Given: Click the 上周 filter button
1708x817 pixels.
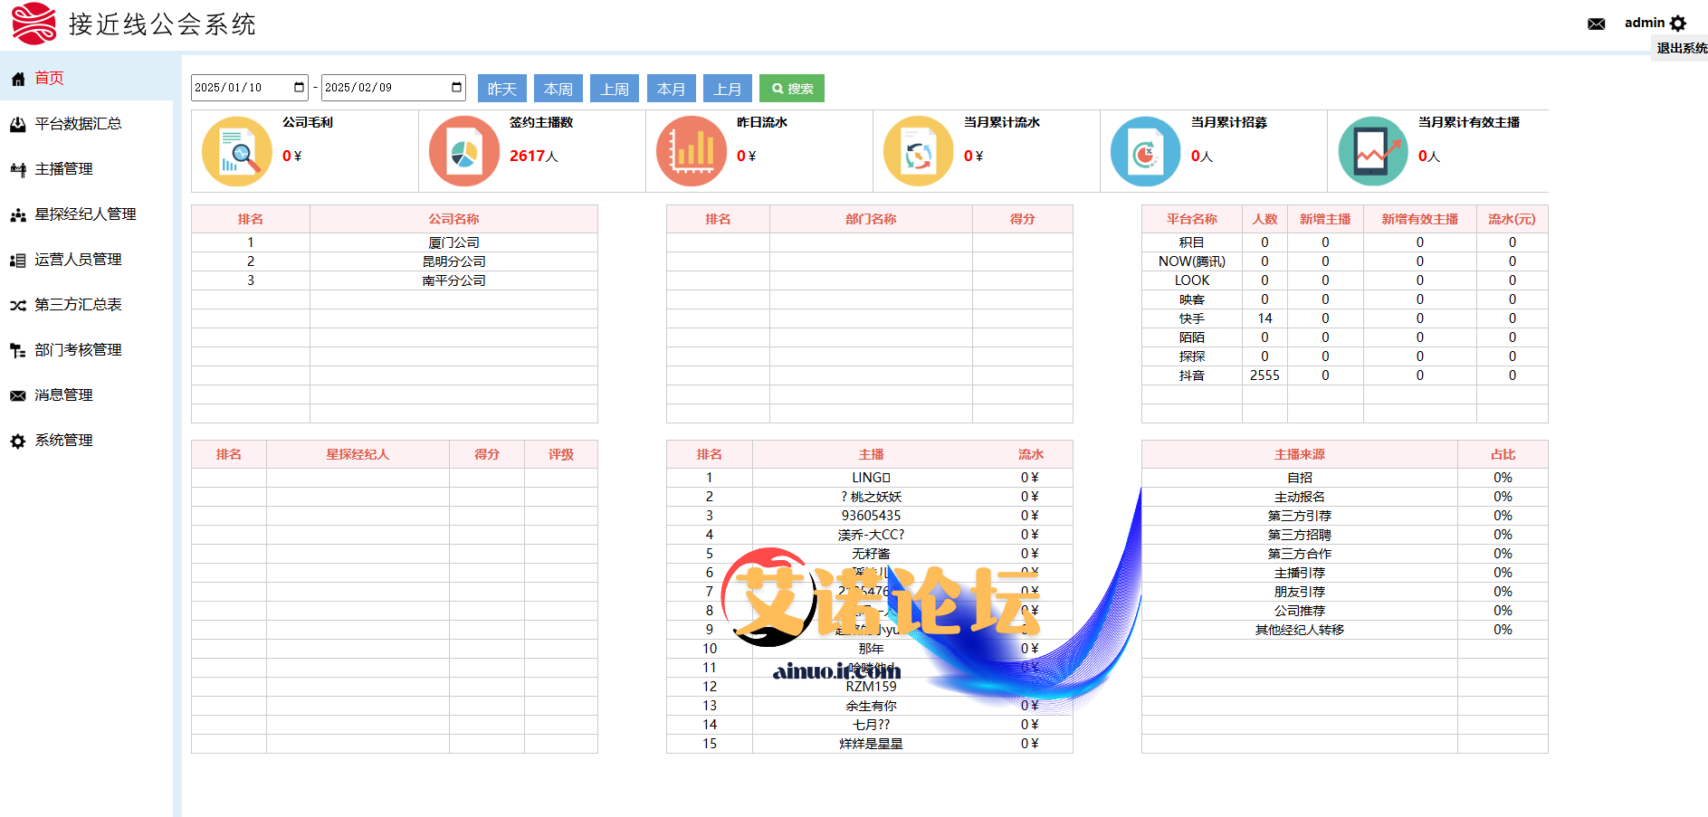Looking at the screenshot, I should coord(615,89).
